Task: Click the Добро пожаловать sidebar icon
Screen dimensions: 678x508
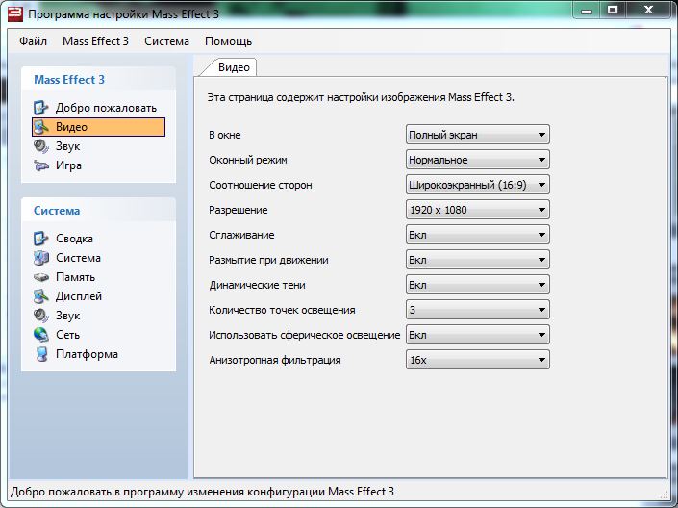Action: pyautogui.click(x=41, y=108)
